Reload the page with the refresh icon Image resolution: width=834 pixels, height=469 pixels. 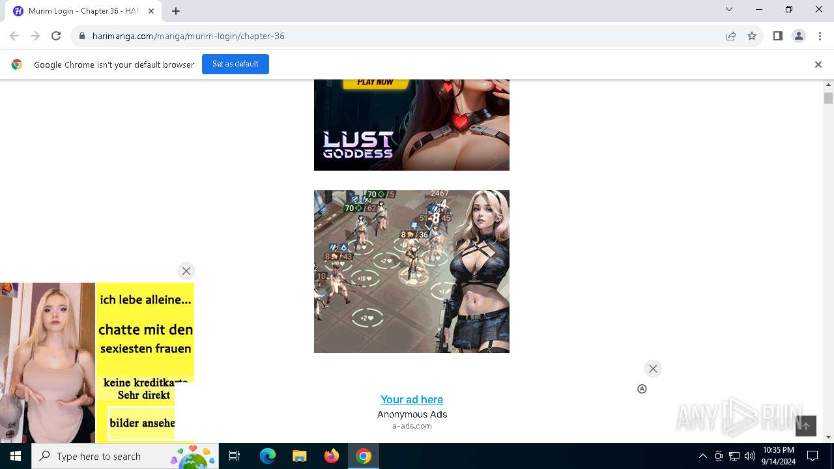click(x=56, y=36)
